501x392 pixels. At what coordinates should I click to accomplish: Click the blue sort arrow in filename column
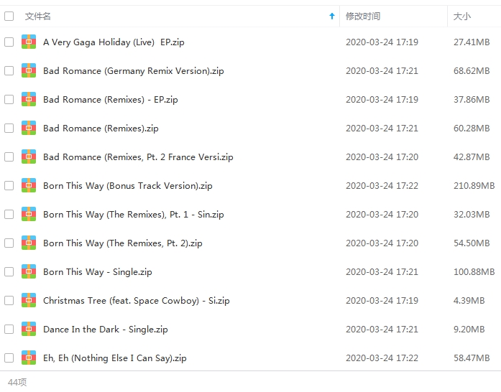(332, 16)
